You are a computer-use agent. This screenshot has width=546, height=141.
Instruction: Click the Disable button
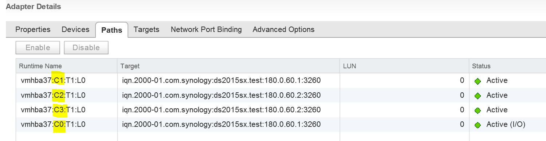click(x=86, y=48)
